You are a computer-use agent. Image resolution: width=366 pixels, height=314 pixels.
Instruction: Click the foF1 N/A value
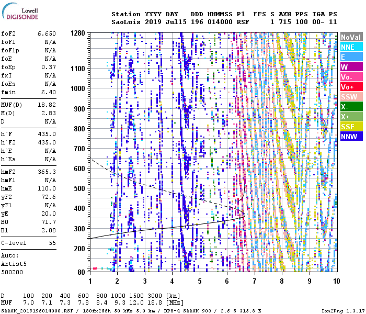pos(50,42)
